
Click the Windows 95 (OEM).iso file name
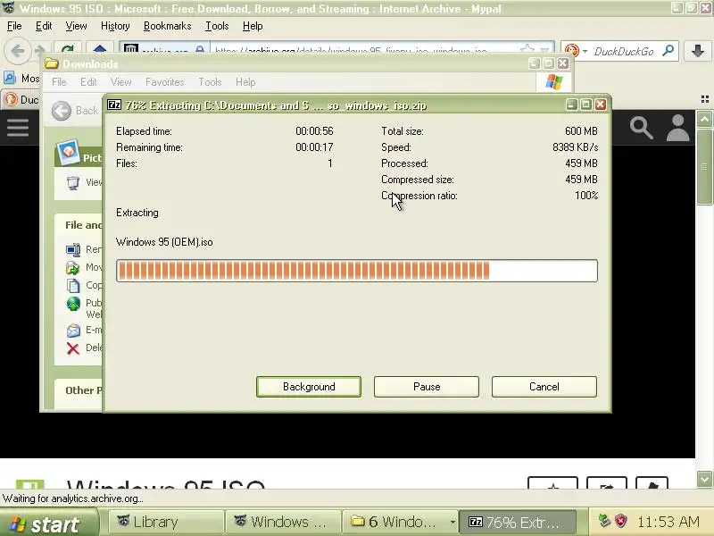click(164, 242)
